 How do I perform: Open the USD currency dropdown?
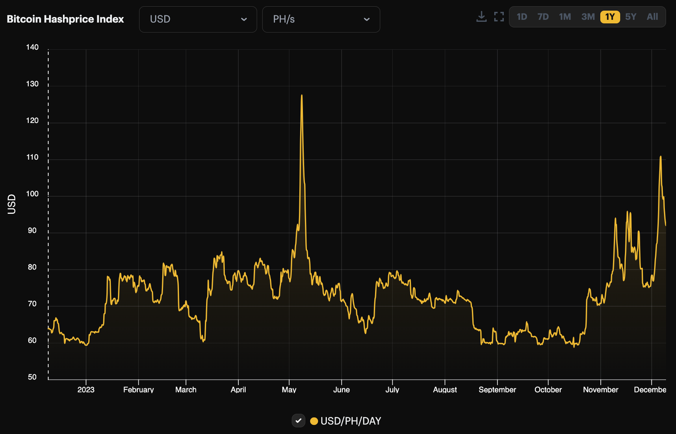click(x=198, y=19)
